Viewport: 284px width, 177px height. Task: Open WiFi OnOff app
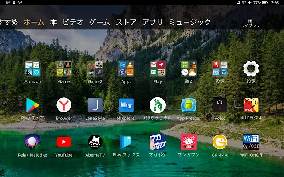coord(251,142)
